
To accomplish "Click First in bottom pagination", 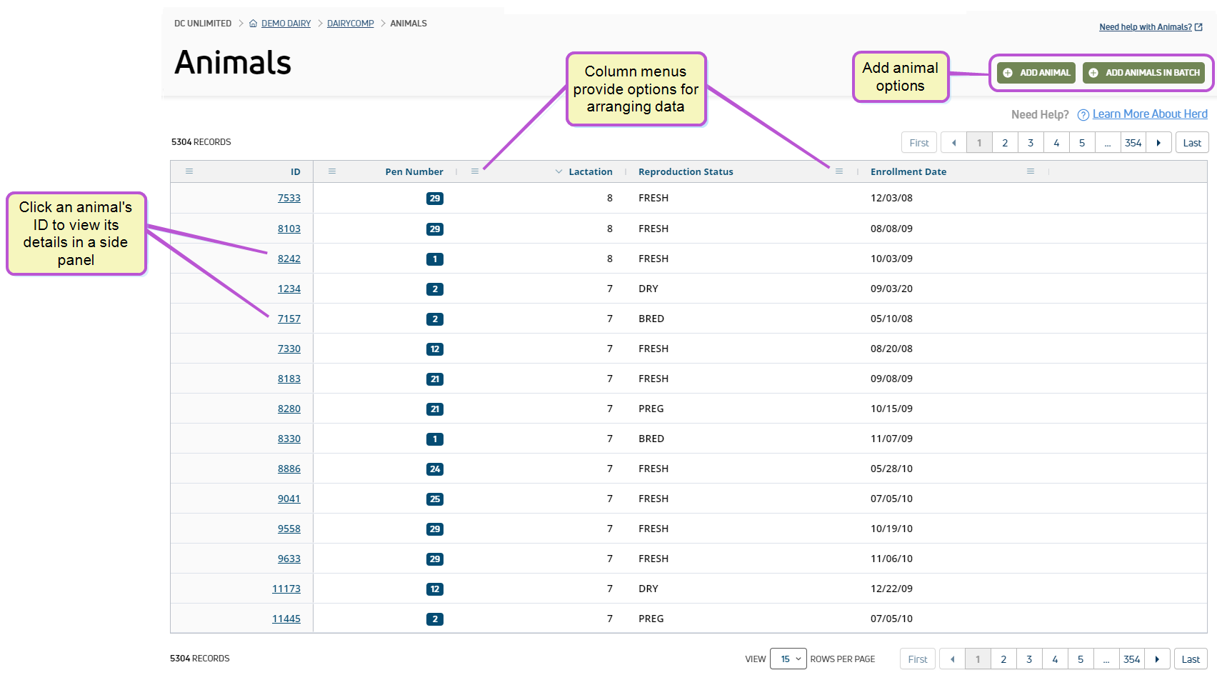I will (x=918, y=659).
